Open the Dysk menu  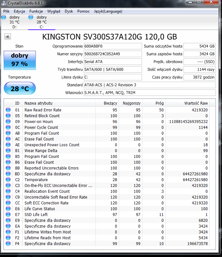(69, 11)
